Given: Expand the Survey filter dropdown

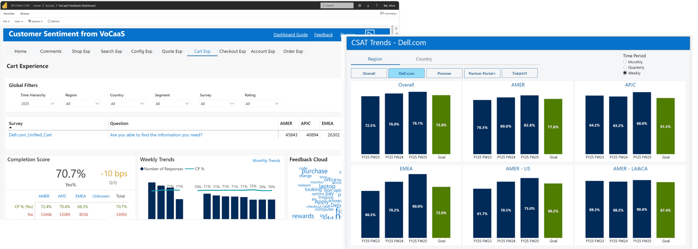Looking at the screenshot, I should (217, 104).
